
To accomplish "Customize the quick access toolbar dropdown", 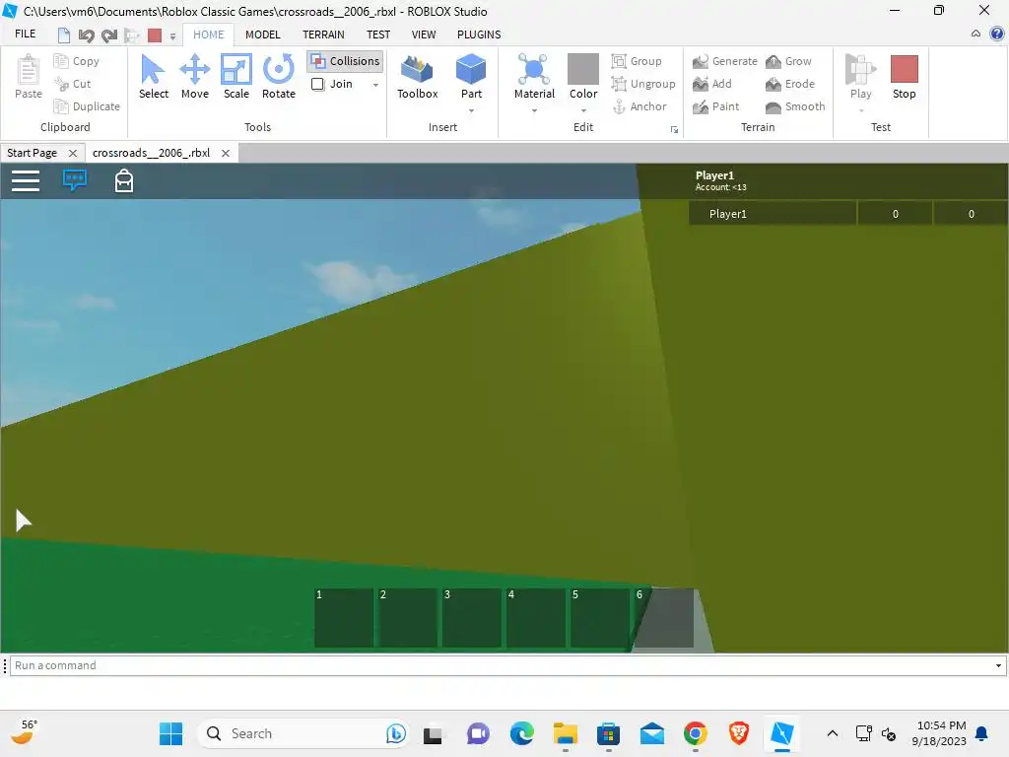I will [172, 36].
